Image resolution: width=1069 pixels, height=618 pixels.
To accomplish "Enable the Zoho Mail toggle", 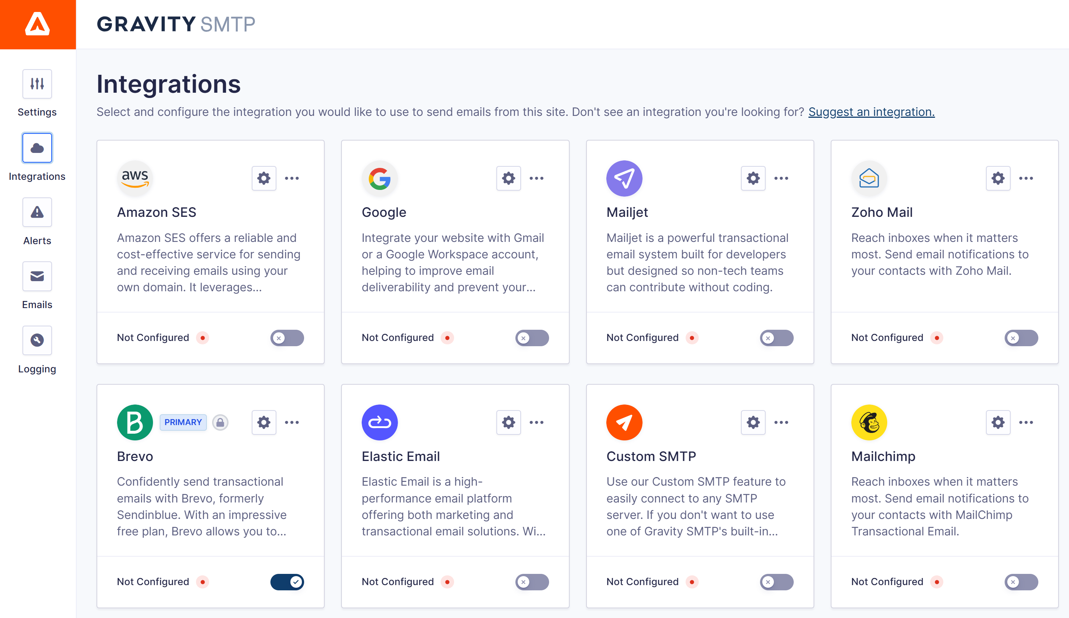I will point(1021,338).
